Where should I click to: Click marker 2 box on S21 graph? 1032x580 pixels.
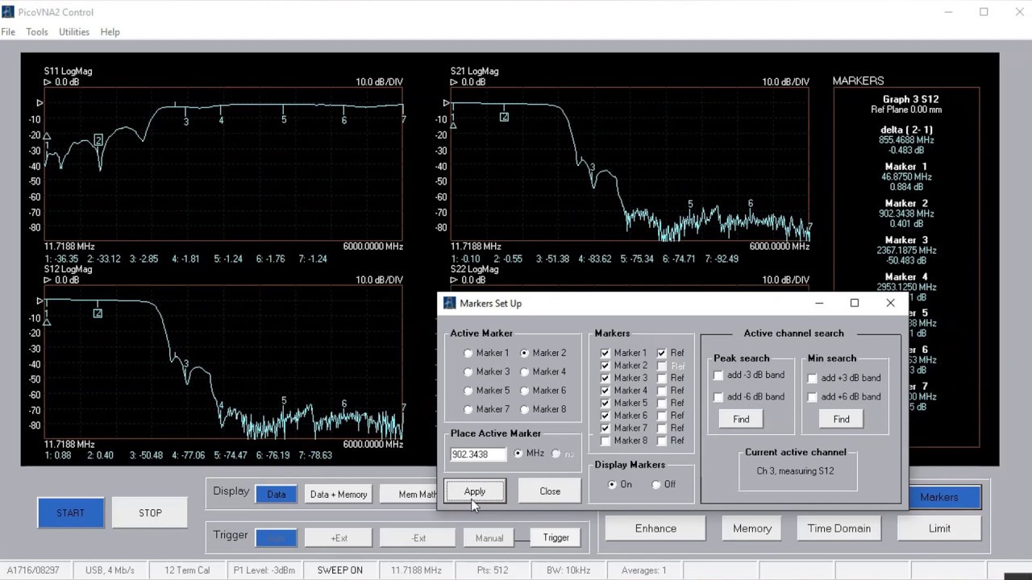pos(504,117)
